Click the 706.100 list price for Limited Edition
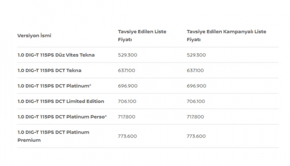 pos(127,101)
